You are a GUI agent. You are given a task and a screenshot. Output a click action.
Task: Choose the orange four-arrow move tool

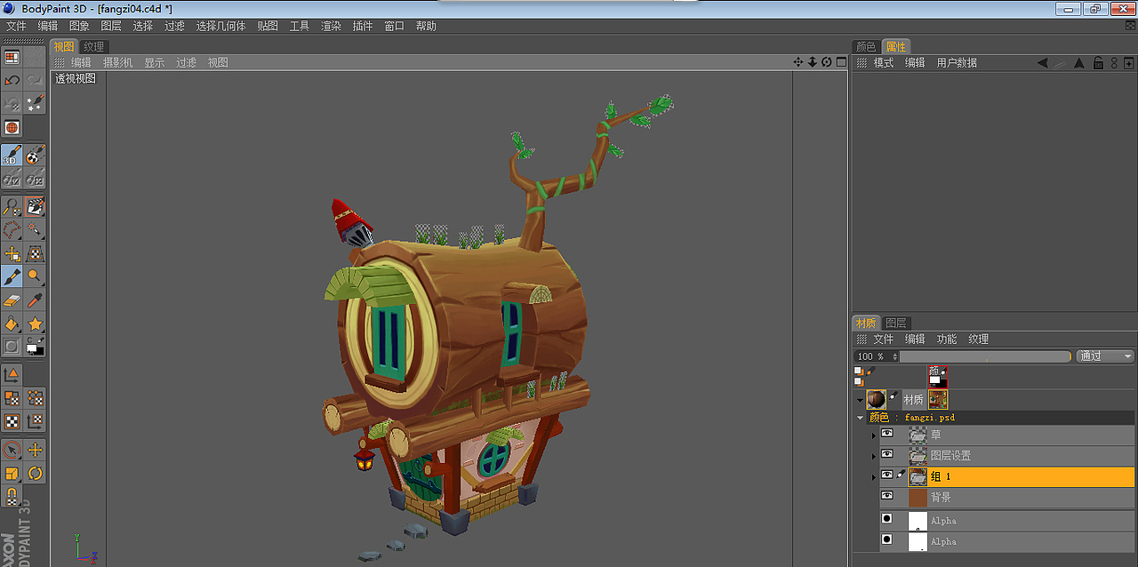click(x=35, y=450)
